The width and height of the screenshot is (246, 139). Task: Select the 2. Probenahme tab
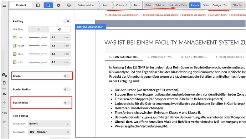point(160,57)
